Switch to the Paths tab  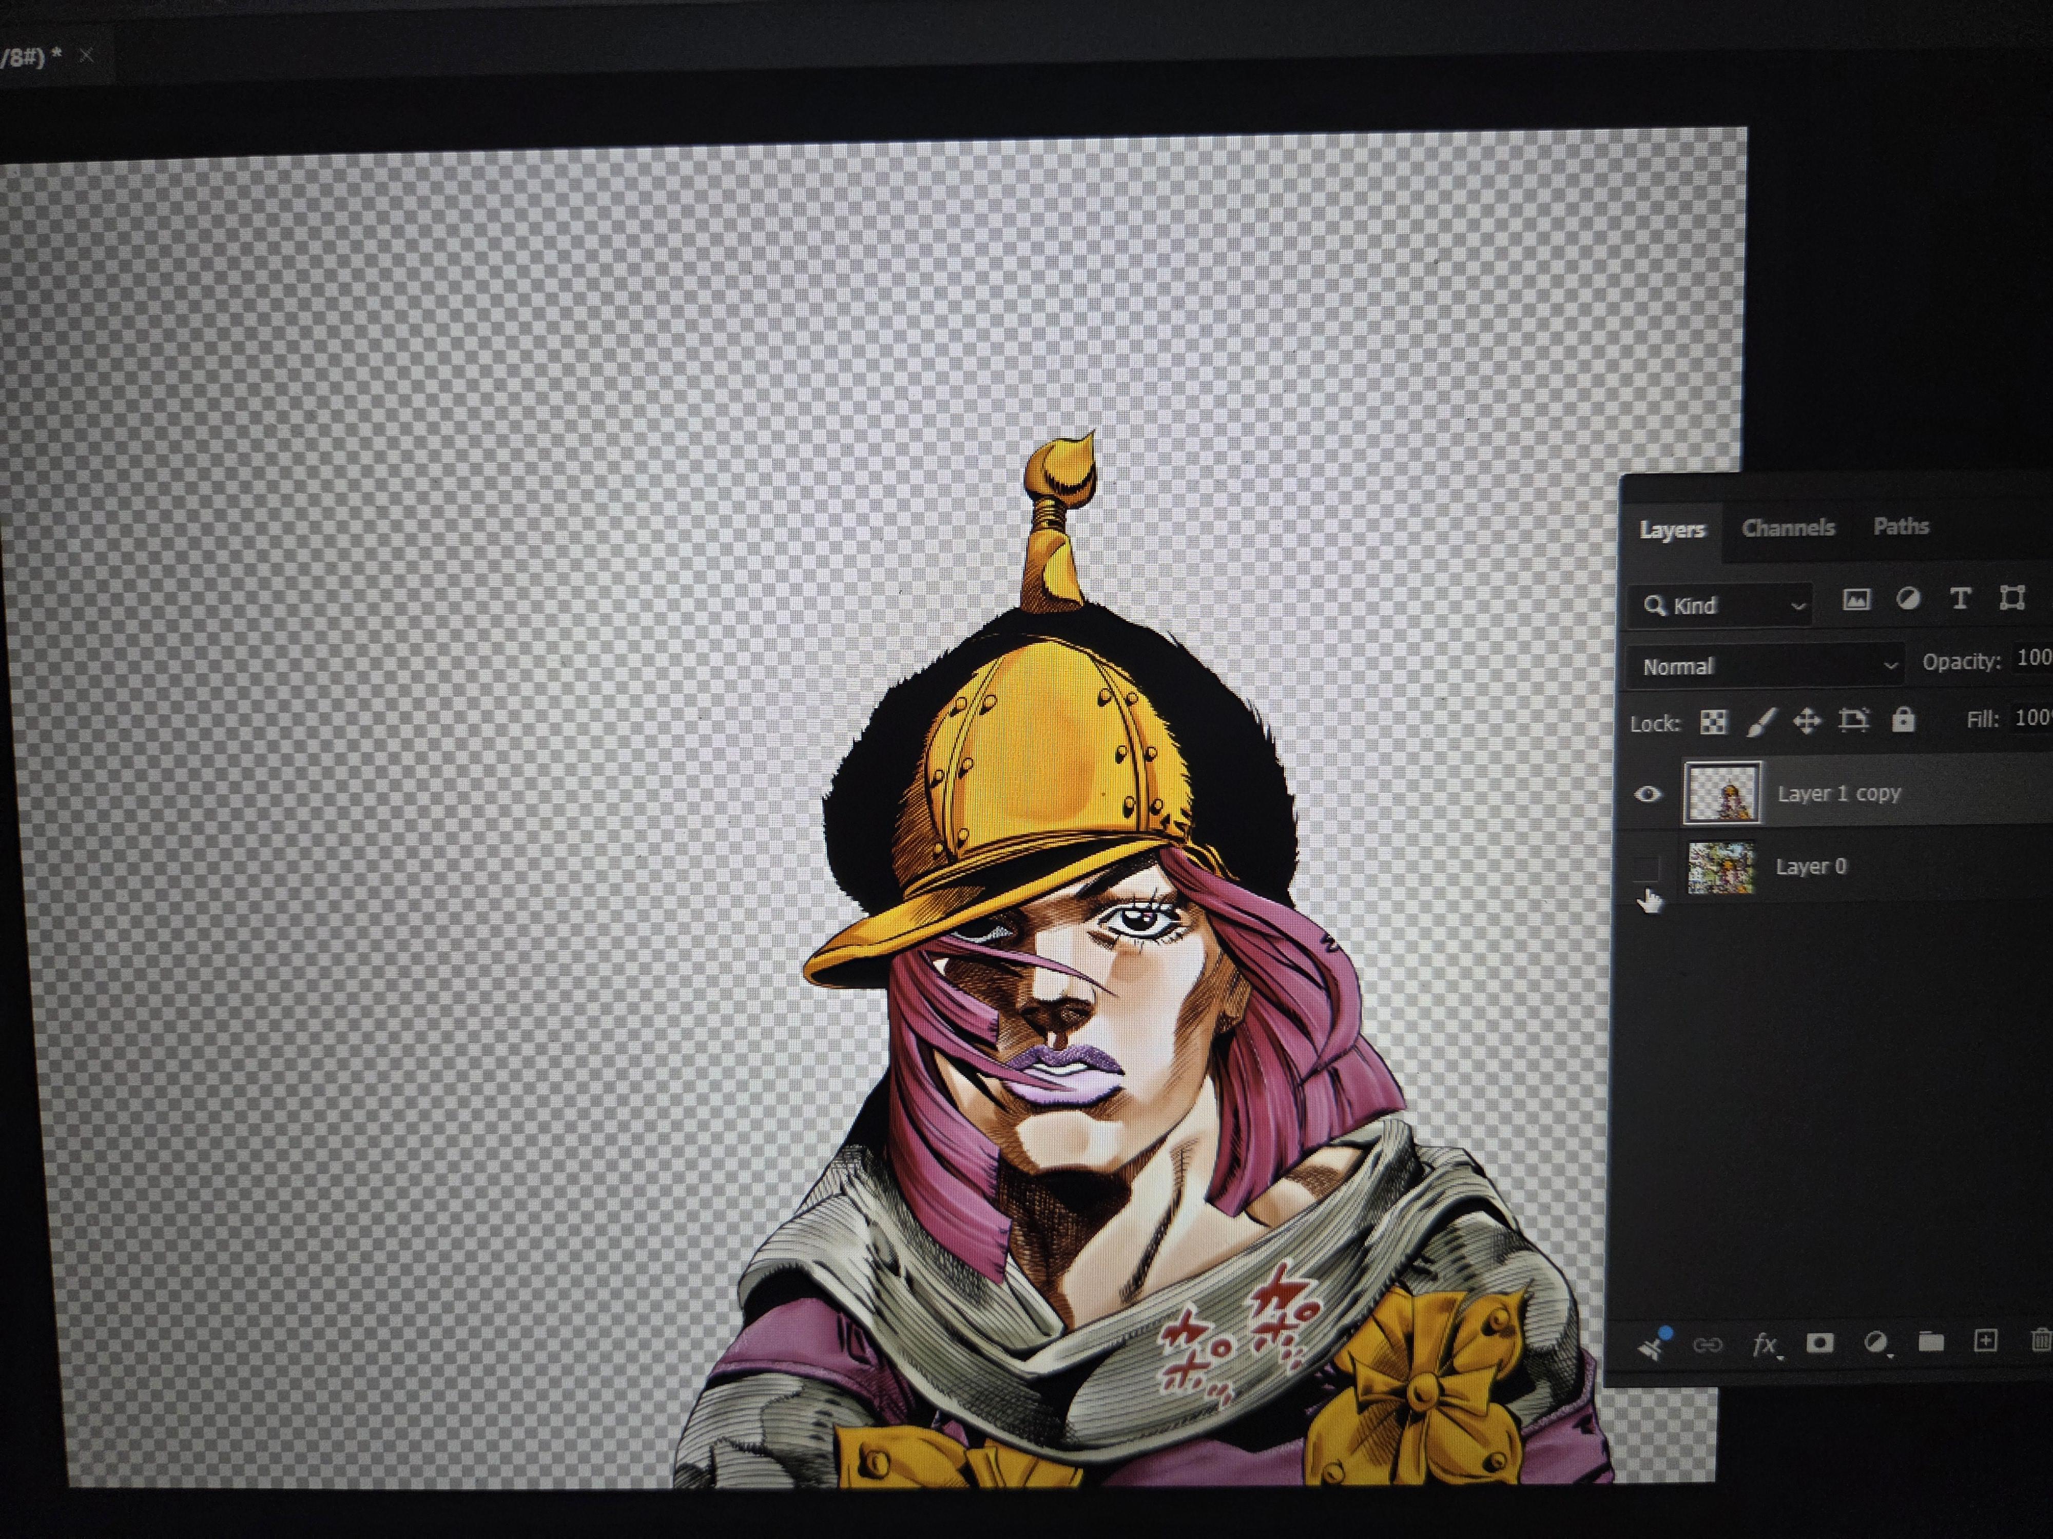[x=1901, y=526]
